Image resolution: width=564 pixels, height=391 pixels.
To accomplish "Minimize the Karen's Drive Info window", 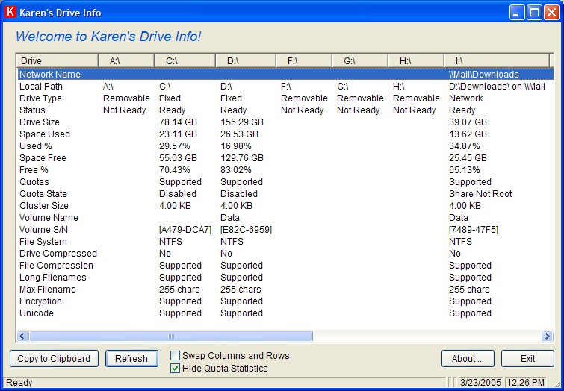I will pos(518,12).
